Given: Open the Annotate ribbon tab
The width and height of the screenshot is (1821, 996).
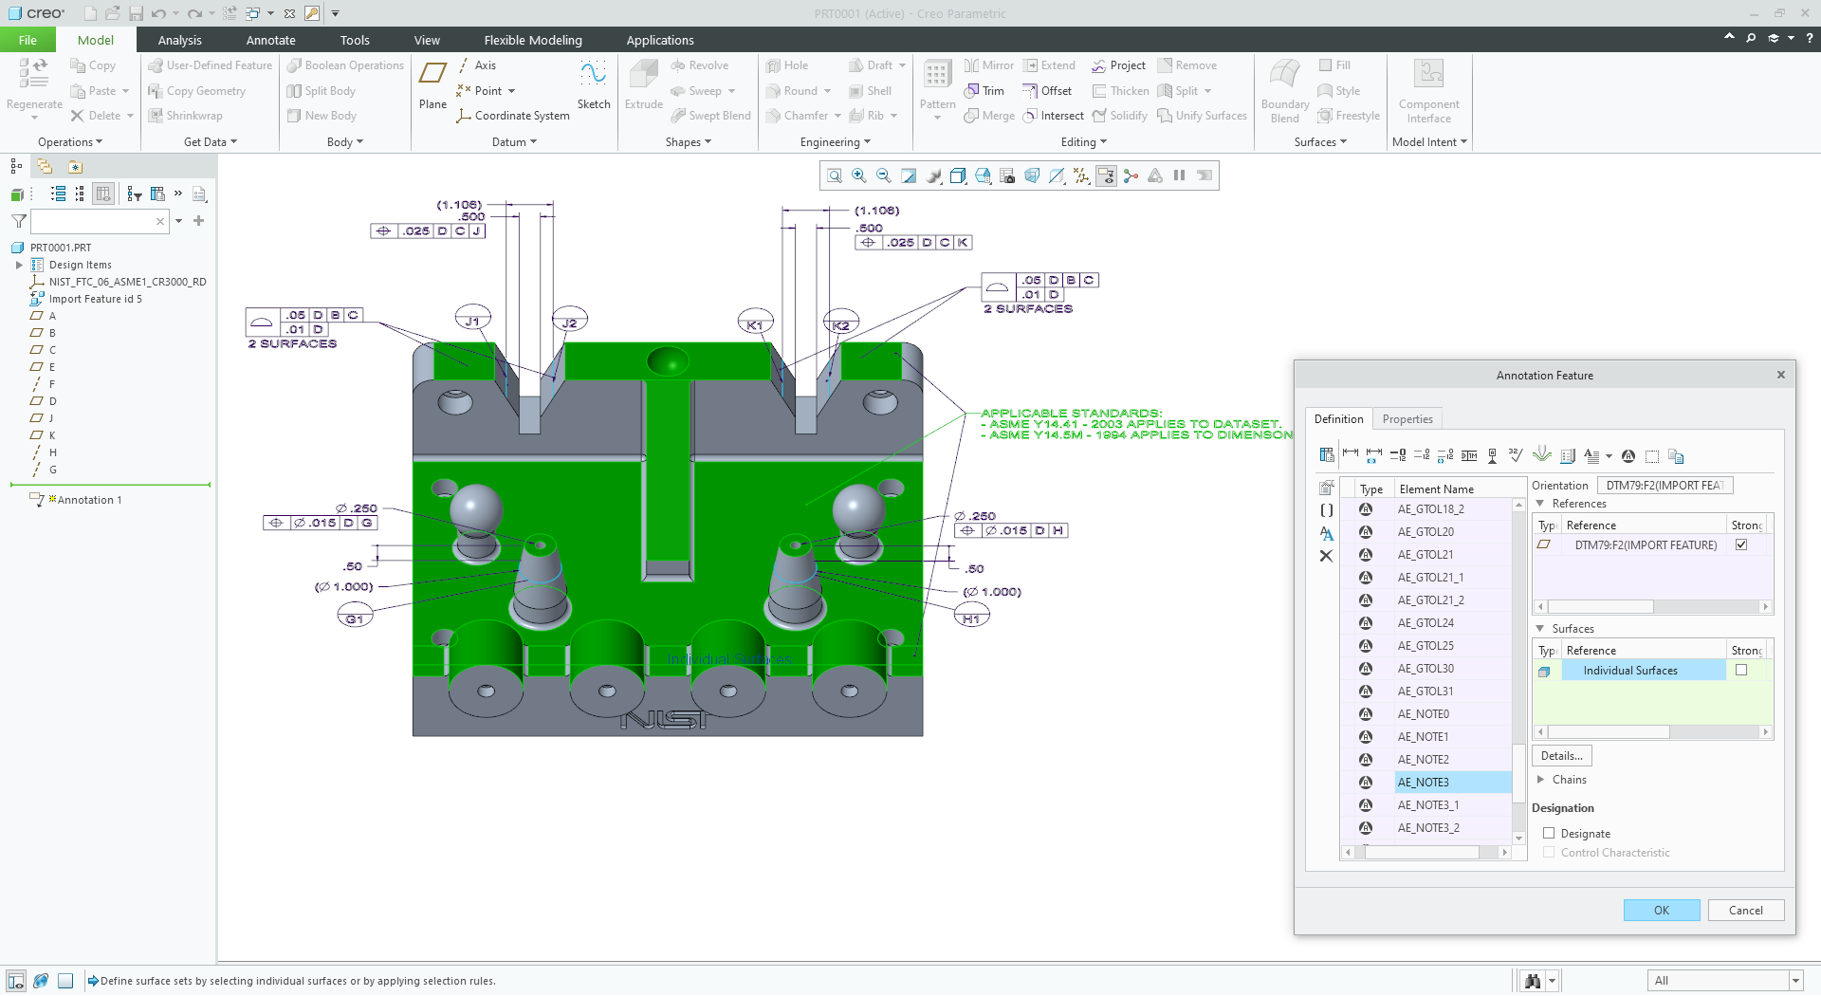Looking at the screenshot, I should tap(270, 40).
